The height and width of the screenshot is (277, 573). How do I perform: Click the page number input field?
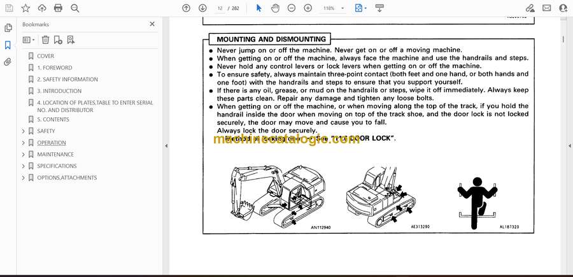[220, 8]
